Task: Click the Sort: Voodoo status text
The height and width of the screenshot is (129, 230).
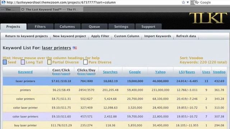Action: (x=191, y=58)
